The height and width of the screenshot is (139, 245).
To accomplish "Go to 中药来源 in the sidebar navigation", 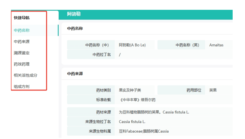I will click(22, 42).
